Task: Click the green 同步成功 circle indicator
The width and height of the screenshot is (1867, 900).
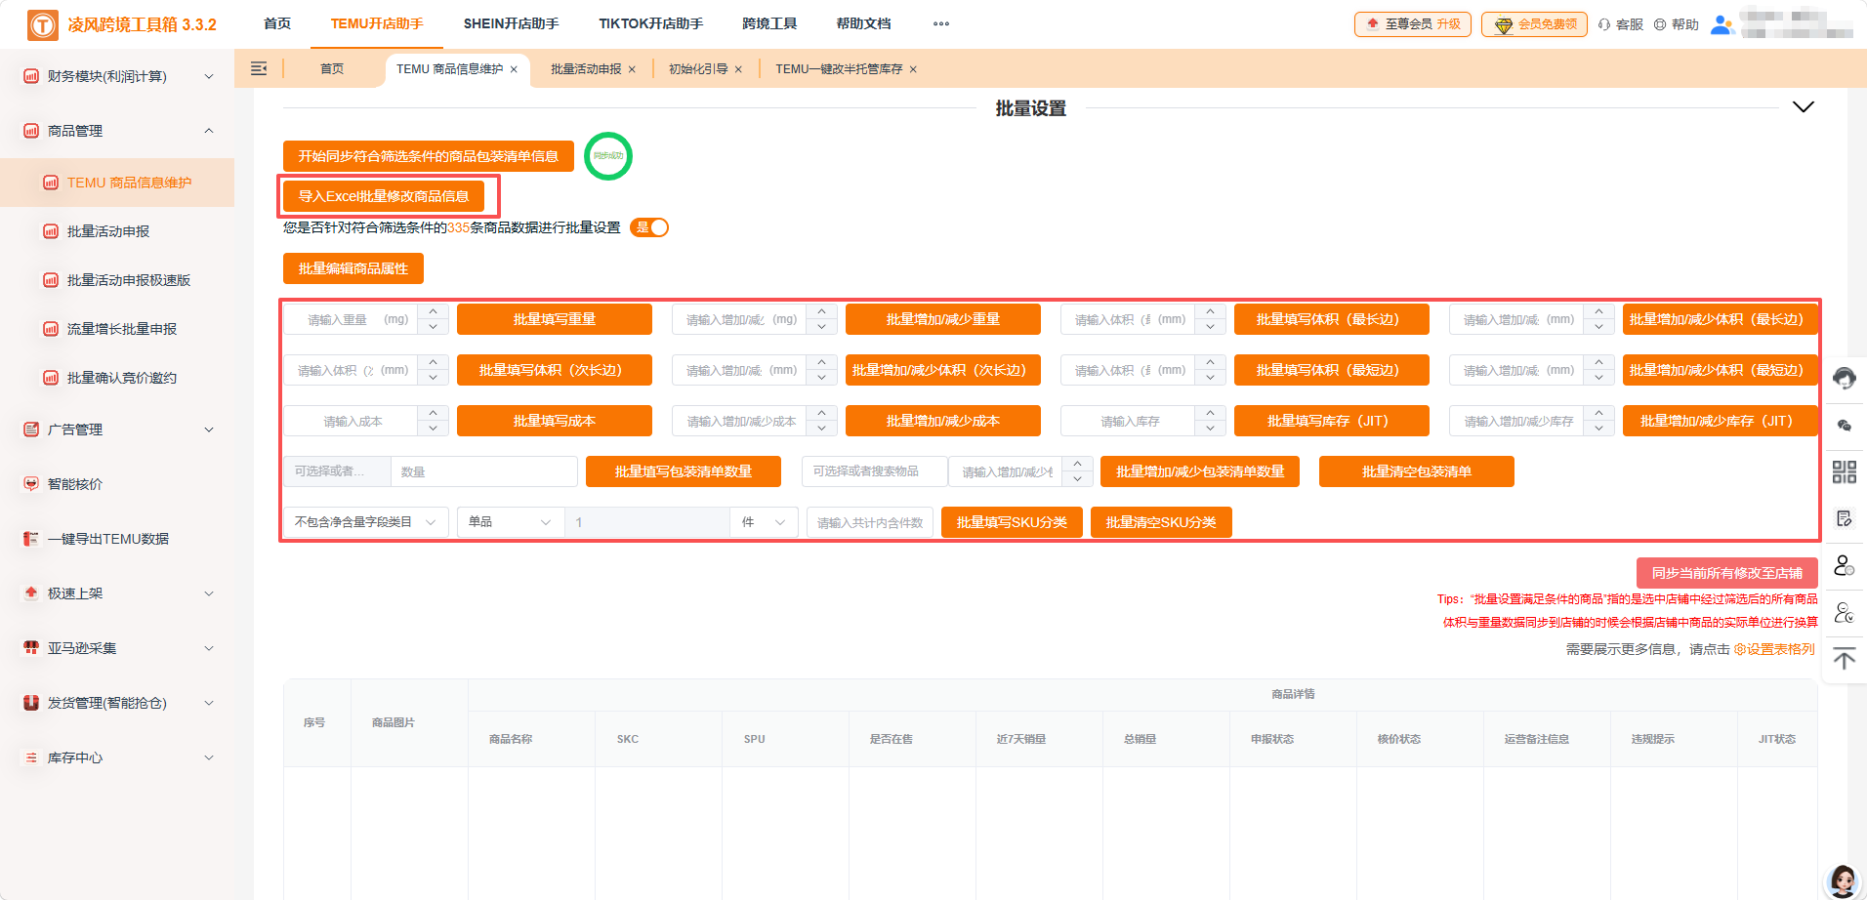Action: [x=607, y=156]
